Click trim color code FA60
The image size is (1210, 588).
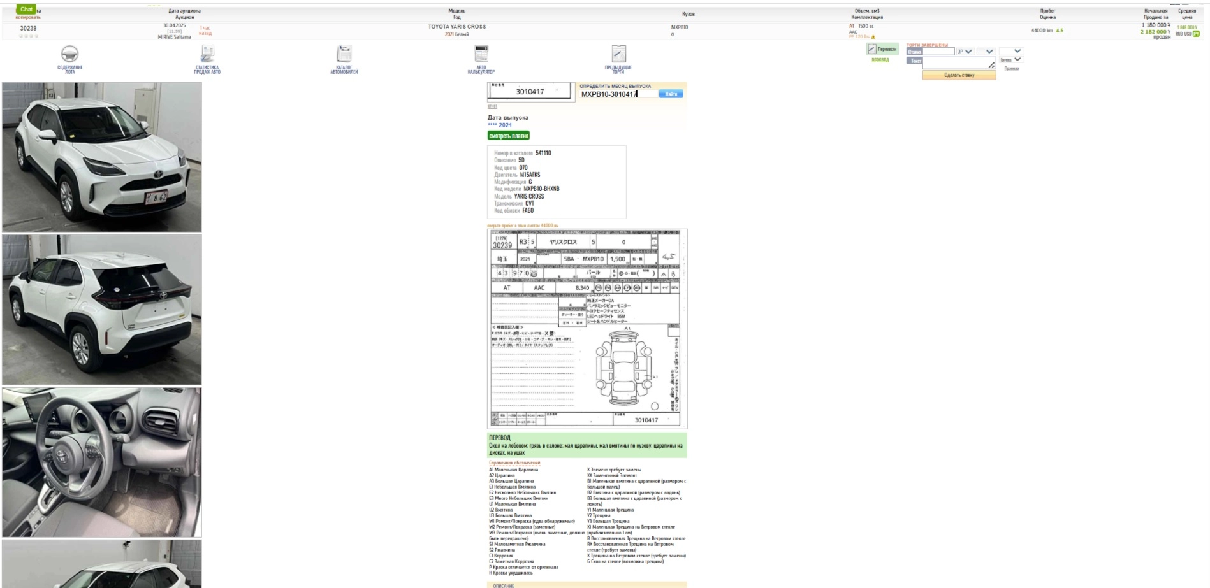tap(528, 210)
